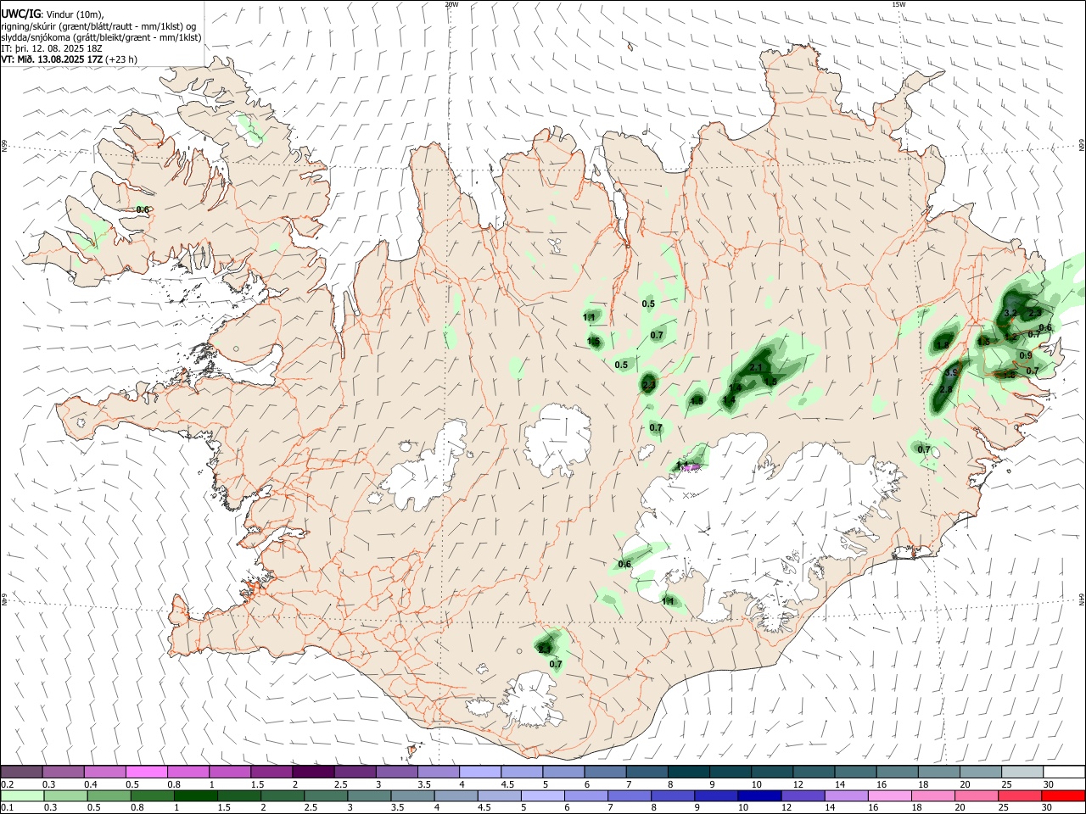Viewport: 1086px width, 814px height.
Task: Click the bright red swatch in the lower scale
Action: 1064,795
